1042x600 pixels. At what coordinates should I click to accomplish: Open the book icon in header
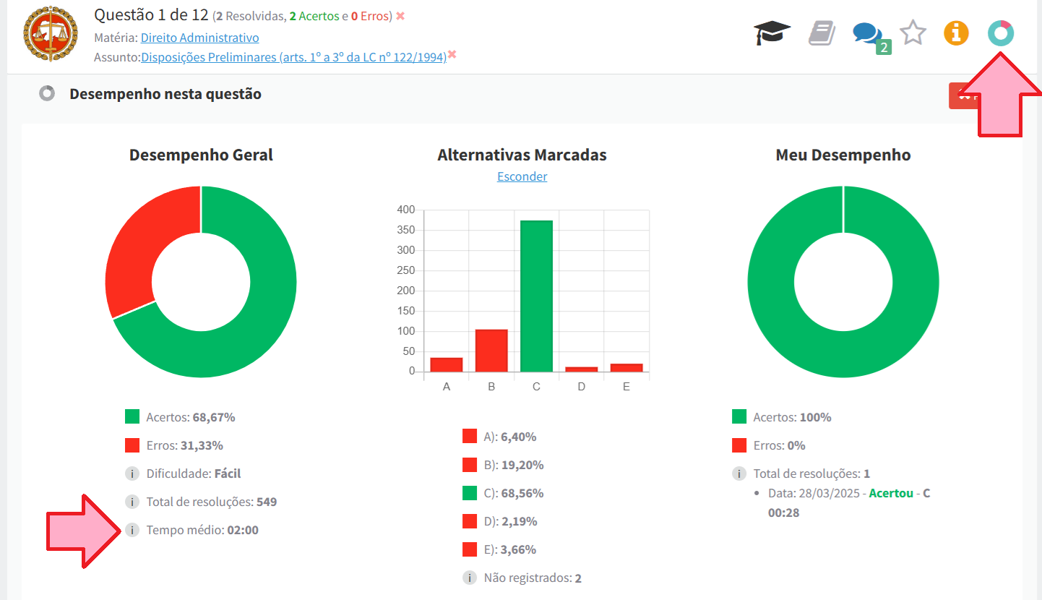[x=821, y=33]
